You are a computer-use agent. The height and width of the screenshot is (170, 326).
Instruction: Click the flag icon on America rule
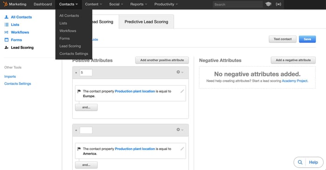click(x=79, y=149)
